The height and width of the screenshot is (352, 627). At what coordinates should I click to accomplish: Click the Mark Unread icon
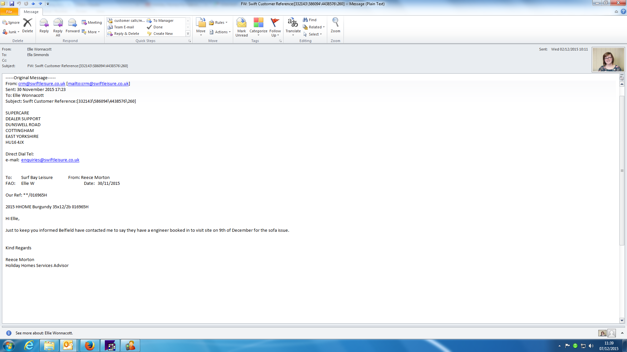coord(241,27)
